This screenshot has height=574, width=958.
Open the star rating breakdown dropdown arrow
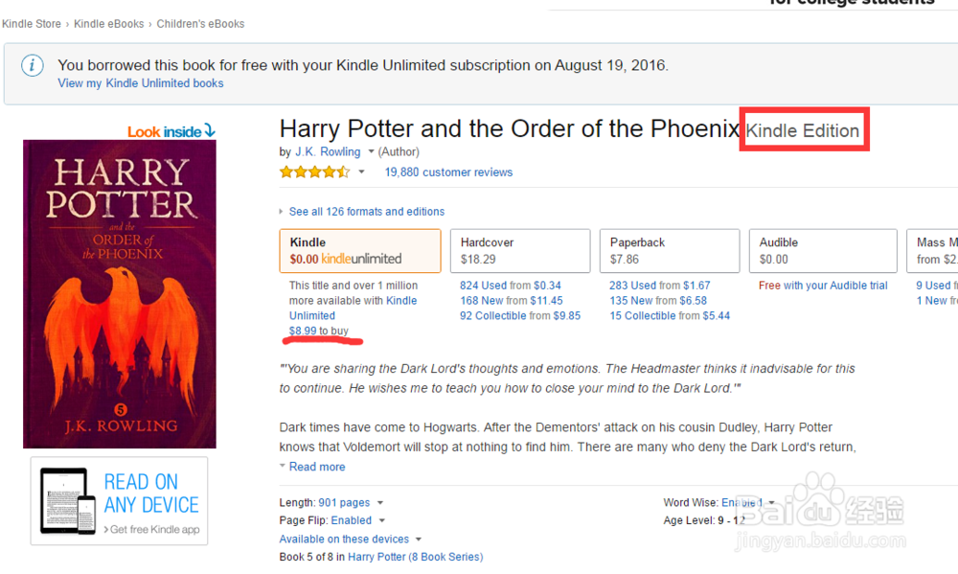pos(361,172)
